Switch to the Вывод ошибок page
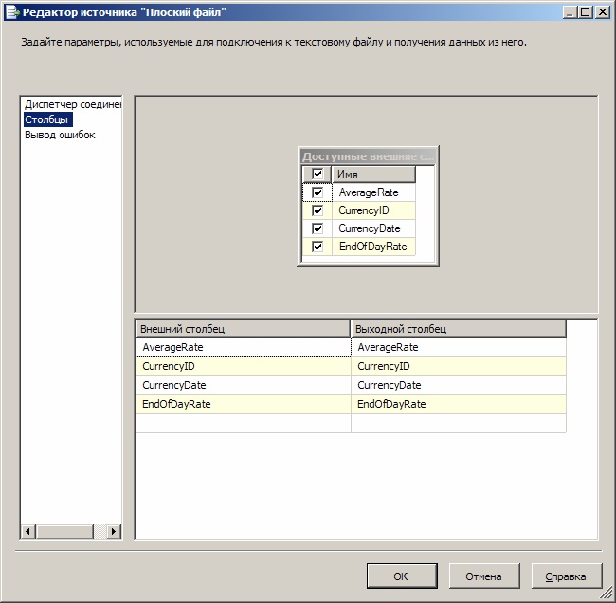 (x=60, y=135)
